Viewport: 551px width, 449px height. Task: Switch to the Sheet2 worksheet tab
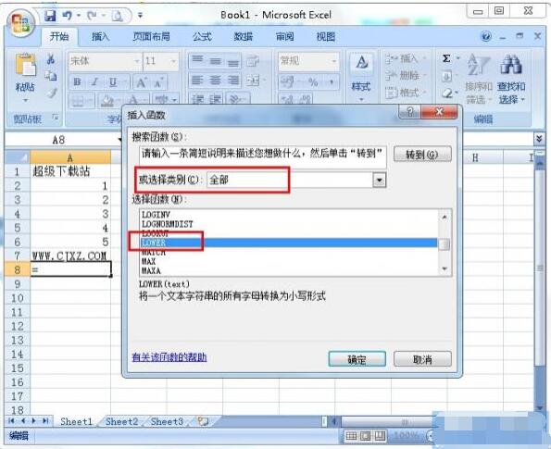tap(121, 421)
